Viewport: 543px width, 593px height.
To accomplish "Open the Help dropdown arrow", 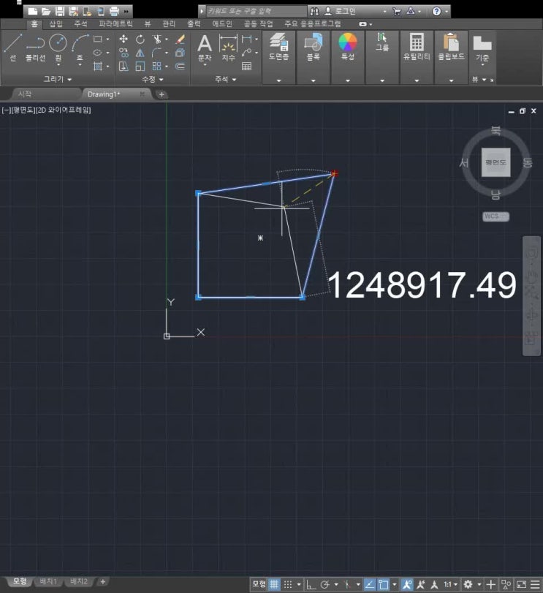I will coord(447,12).
